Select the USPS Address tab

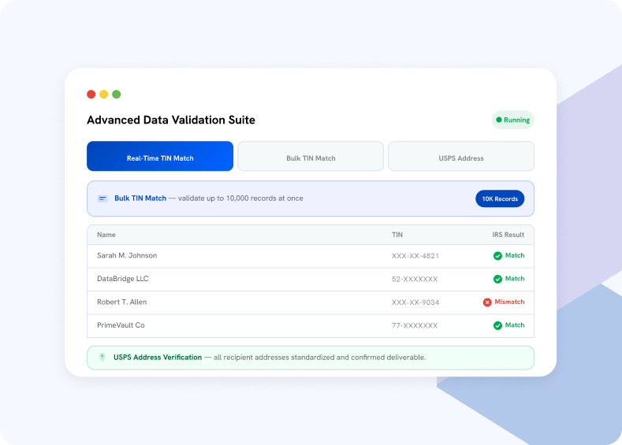pos(461,156)
